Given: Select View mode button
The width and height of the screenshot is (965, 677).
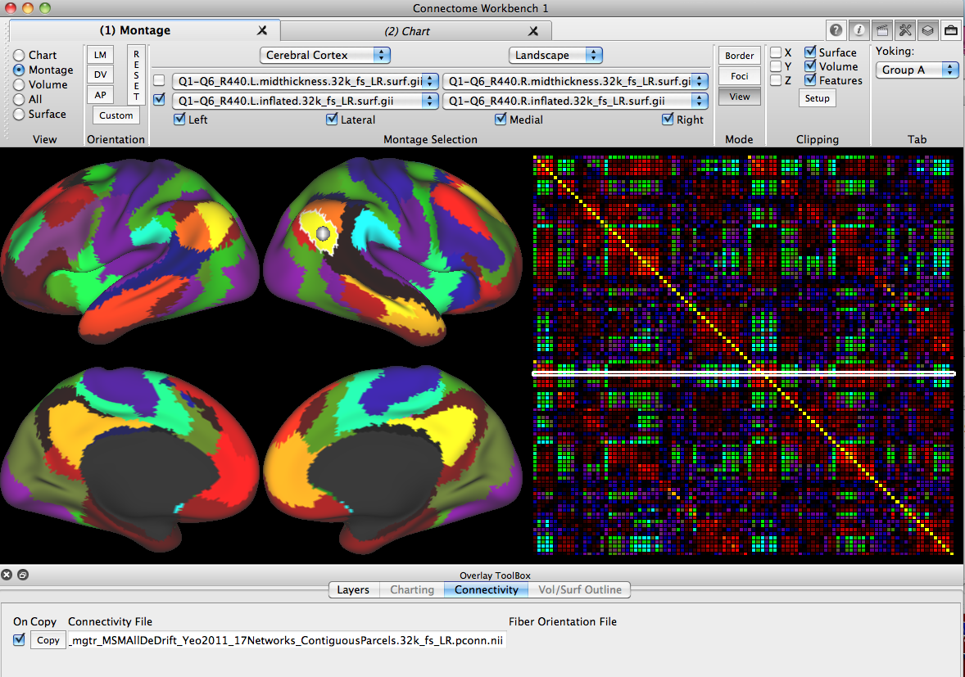Looking at the screenshot, I should click(x=739, y=97).
